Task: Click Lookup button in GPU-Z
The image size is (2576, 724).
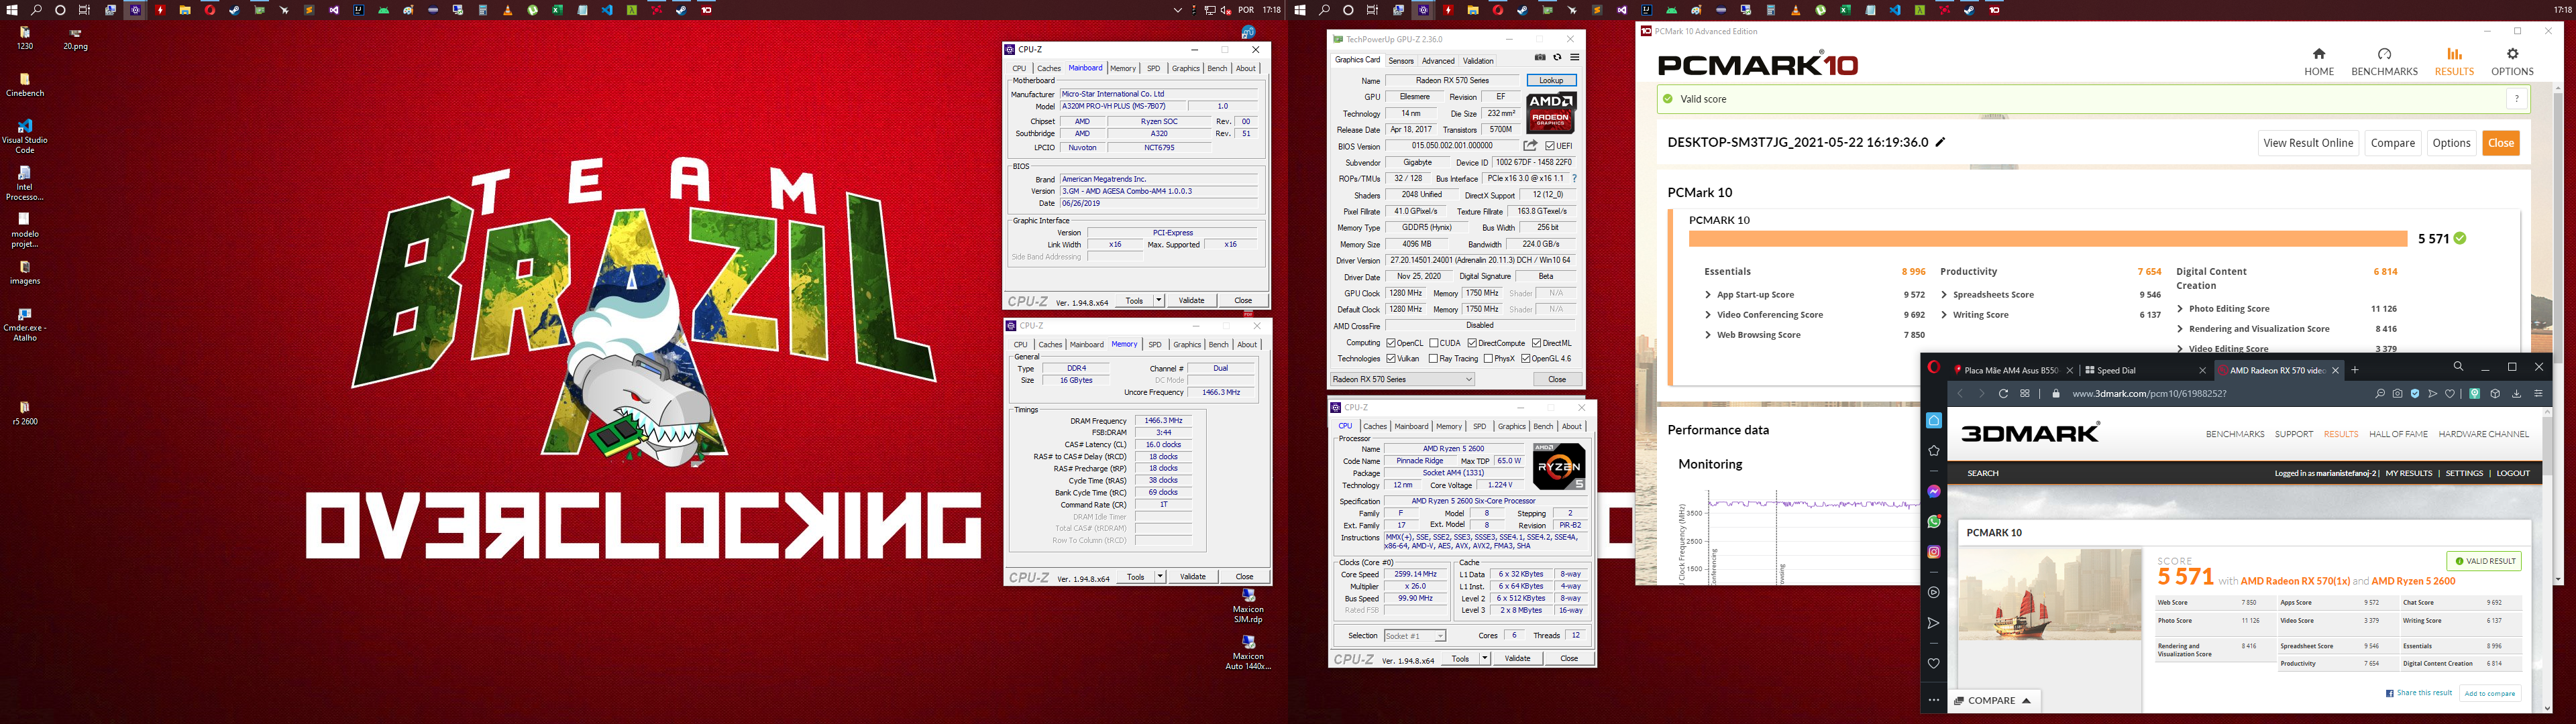Action: (1551, 80)
